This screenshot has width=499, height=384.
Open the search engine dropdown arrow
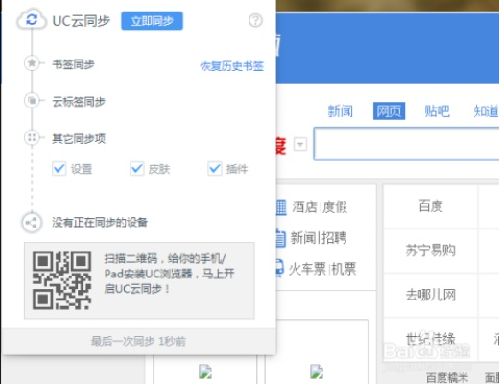pos(300,144)
